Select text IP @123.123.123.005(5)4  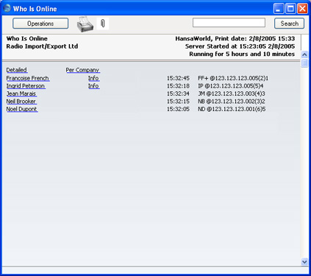[231, 86]
